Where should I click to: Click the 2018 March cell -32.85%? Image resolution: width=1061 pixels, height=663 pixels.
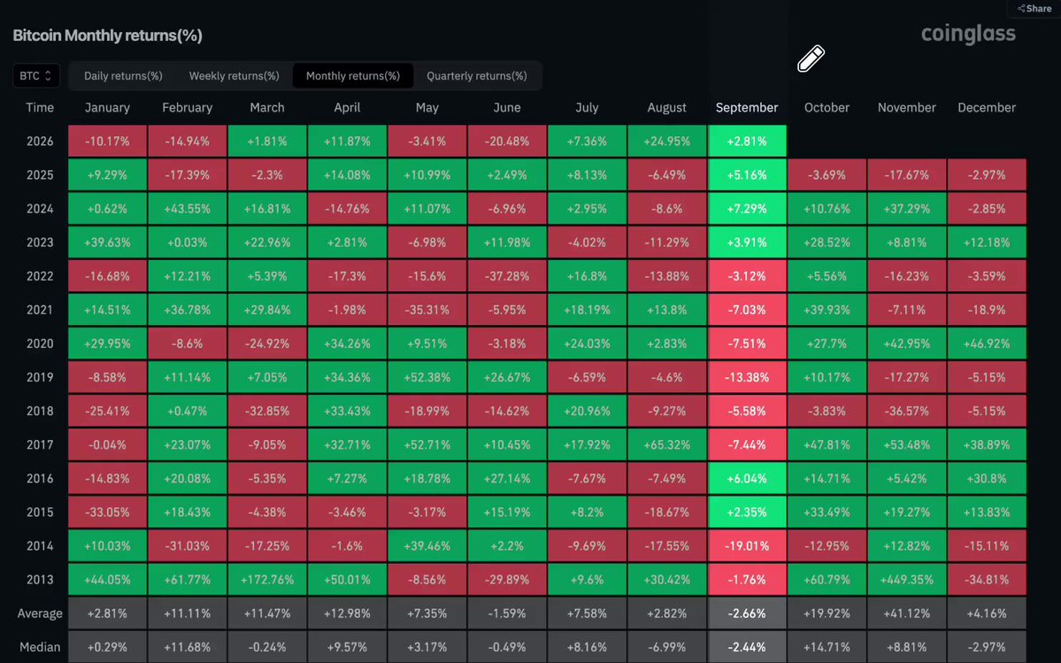267,411
